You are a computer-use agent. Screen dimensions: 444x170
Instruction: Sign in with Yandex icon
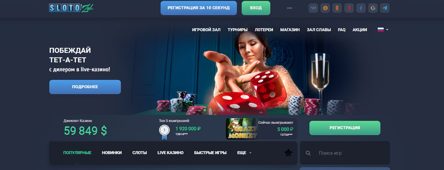349,8
